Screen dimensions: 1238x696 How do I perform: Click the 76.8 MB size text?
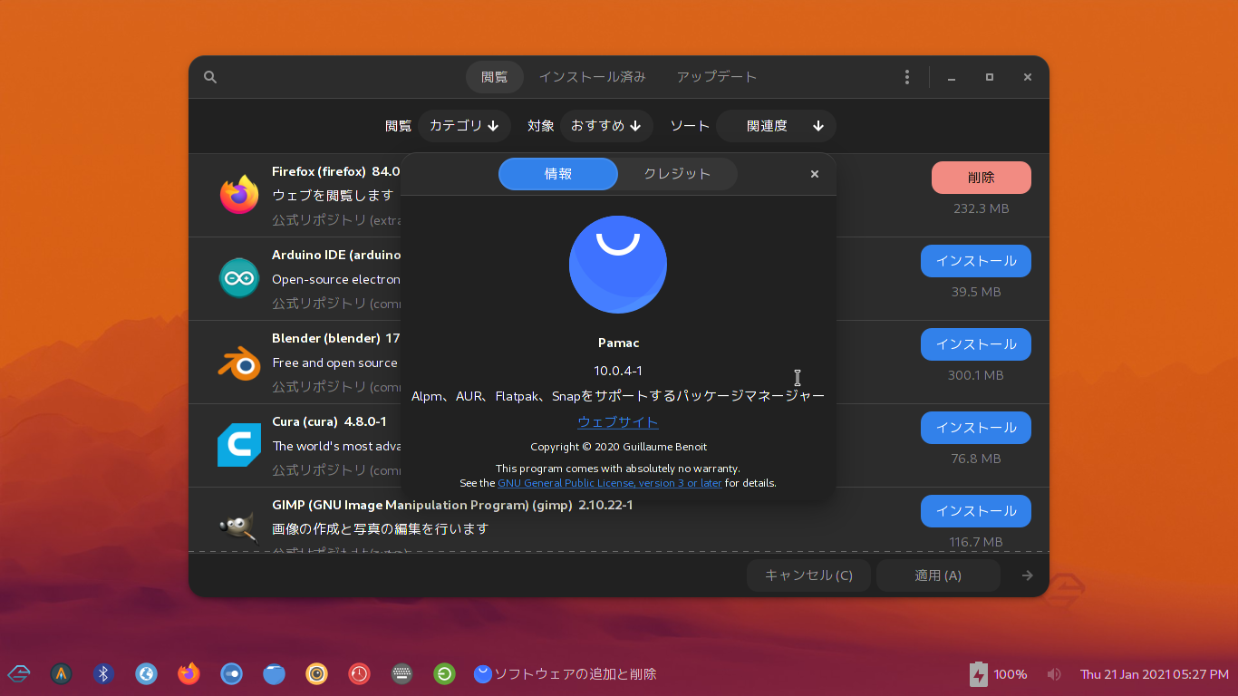point(976,459)
